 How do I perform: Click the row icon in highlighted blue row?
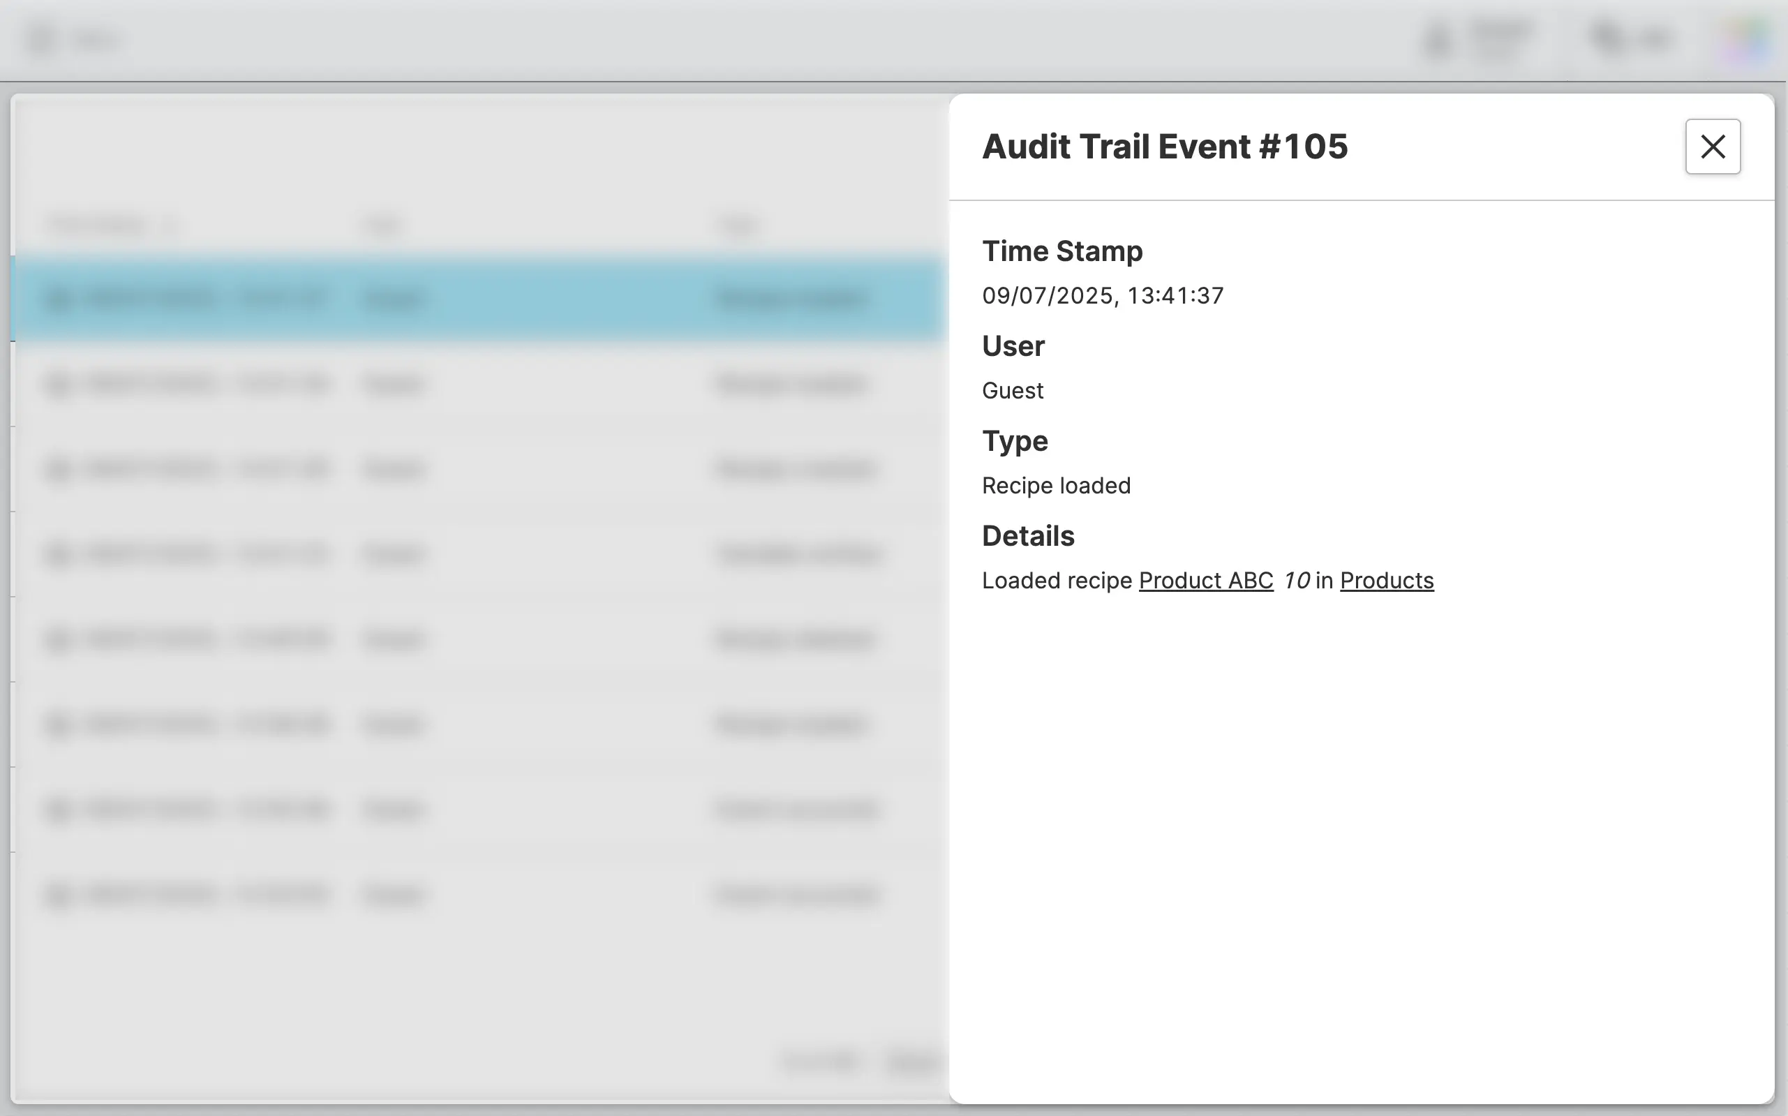tap(59, 299)
